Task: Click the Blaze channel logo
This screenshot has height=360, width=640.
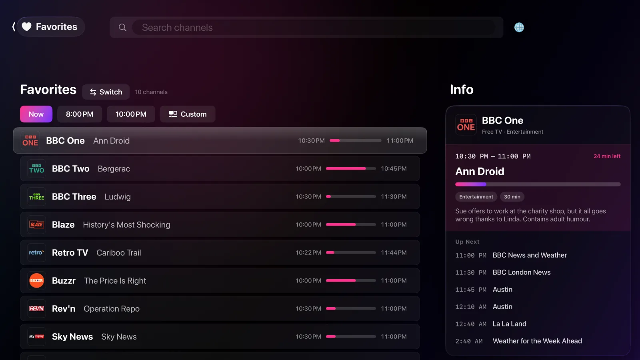Action: pyautogui.click(x=37, y=225)
